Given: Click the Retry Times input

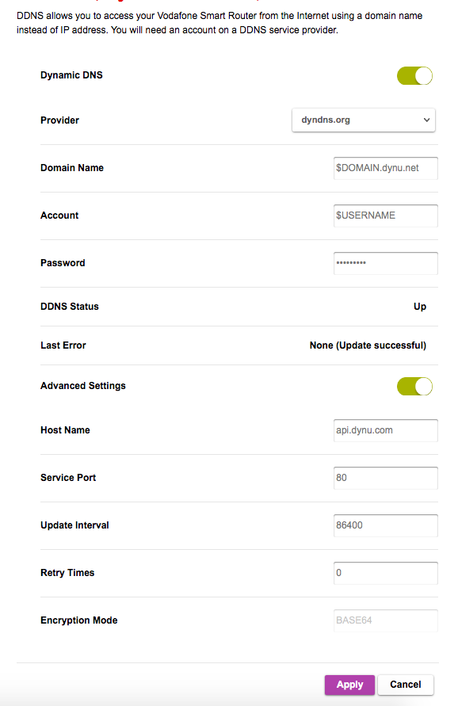Looking at the screenshot, I should click(386, 572).
